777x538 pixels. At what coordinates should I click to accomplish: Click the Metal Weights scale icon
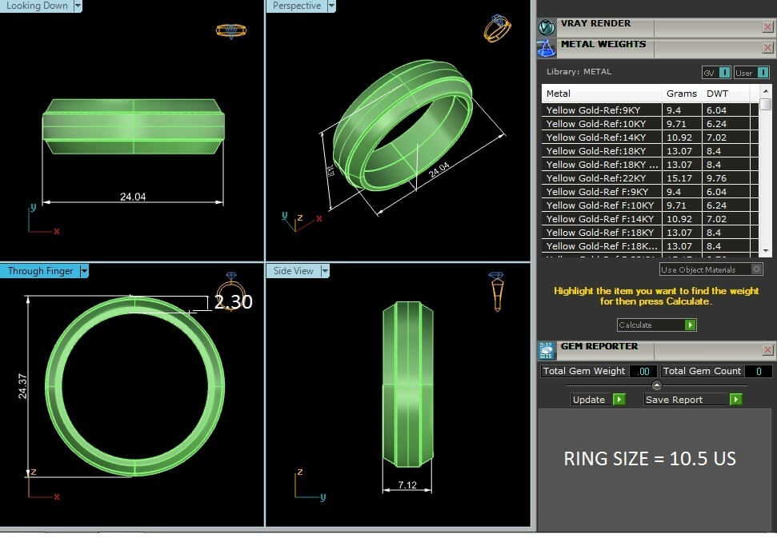(547, 49)
